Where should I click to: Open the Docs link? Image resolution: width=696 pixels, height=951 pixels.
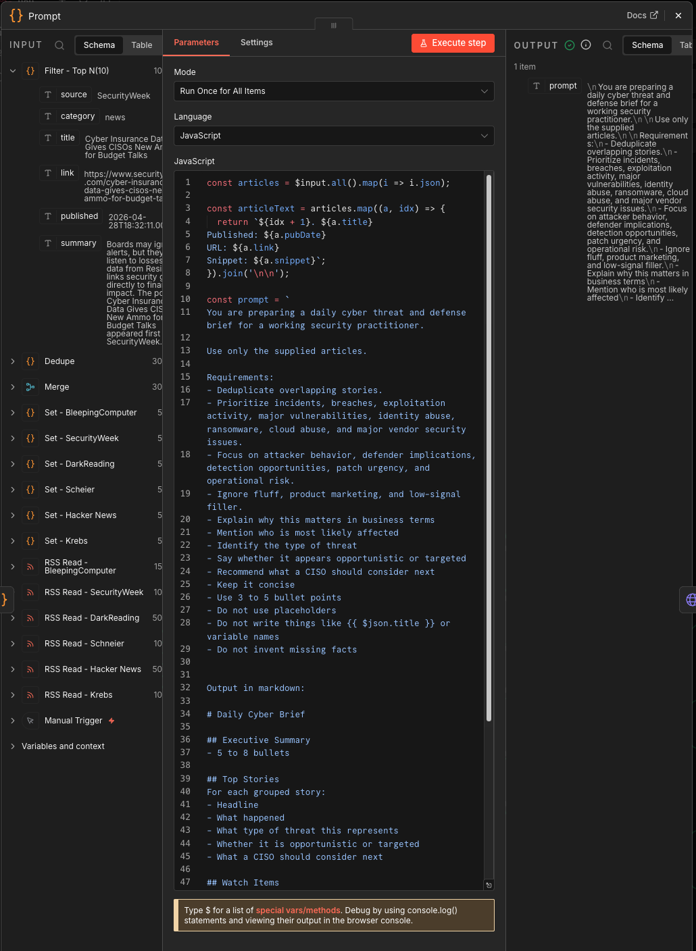tap(643, 15)
